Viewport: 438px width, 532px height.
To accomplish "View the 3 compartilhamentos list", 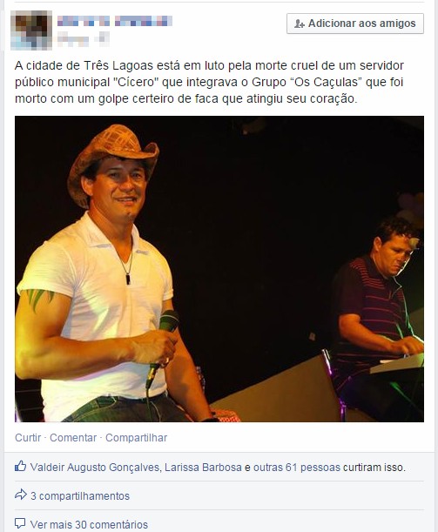I will 80,496.
